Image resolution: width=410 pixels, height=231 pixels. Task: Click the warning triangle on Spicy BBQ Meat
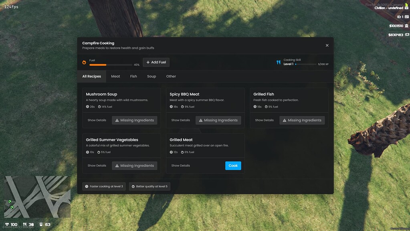200,120
